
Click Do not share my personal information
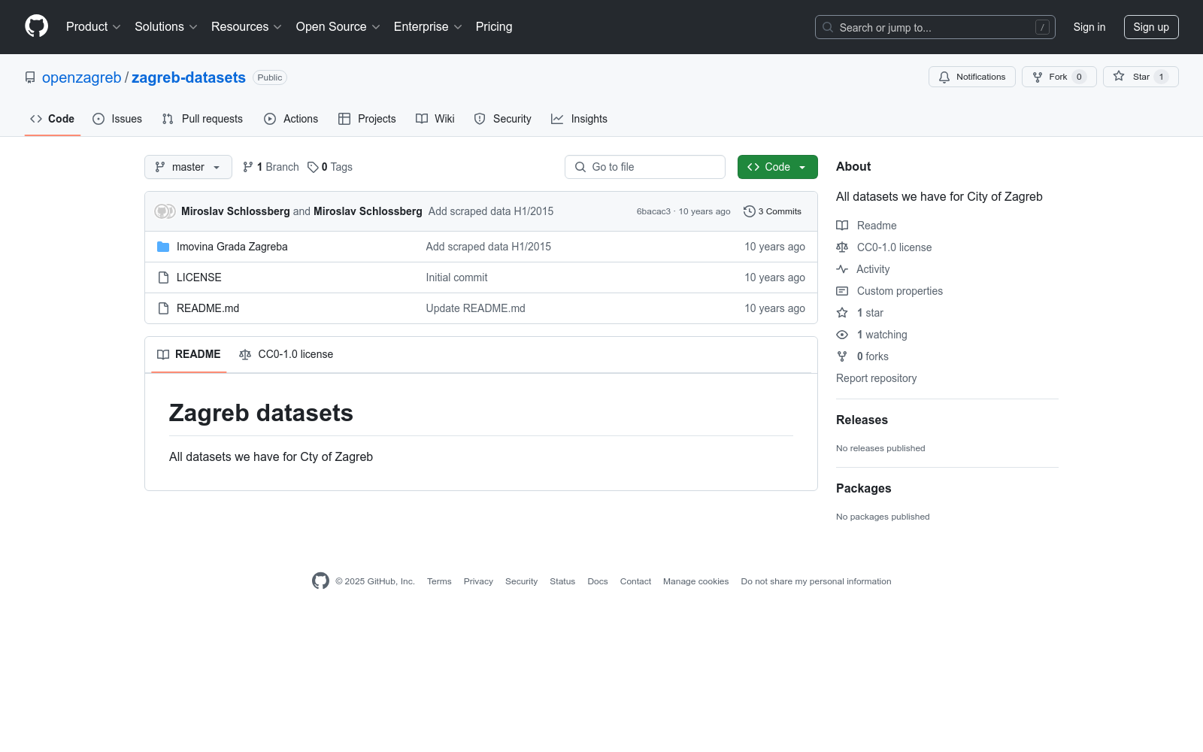pyautogui.click(x=816, y=581)
